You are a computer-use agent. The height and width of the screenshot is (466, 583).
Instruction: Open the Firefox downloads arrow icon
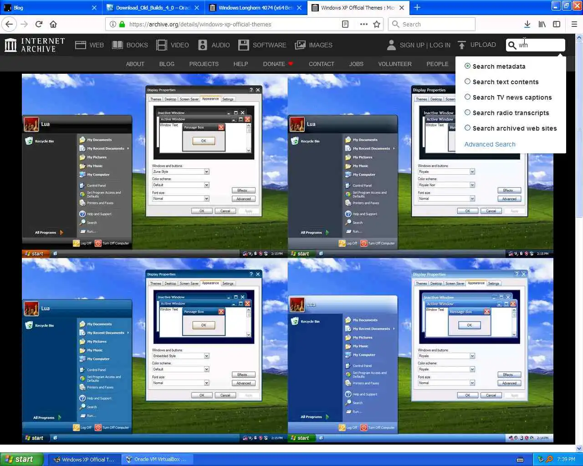coord(527,24)
